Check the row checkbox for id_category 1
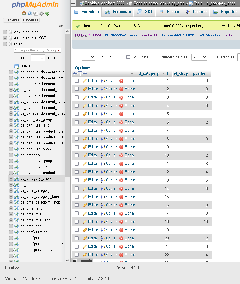This screenshot has width=240, height=284. (77, 81)
